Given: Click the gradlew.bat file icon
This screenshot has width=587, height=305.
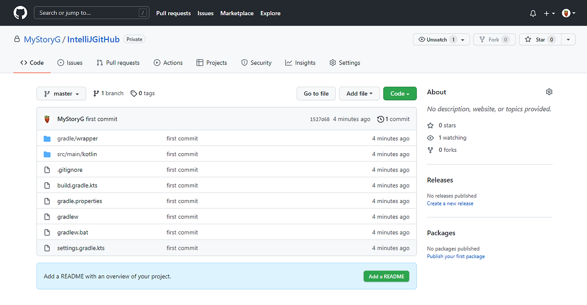Looking at the screenshot, I should click(47, 232).
